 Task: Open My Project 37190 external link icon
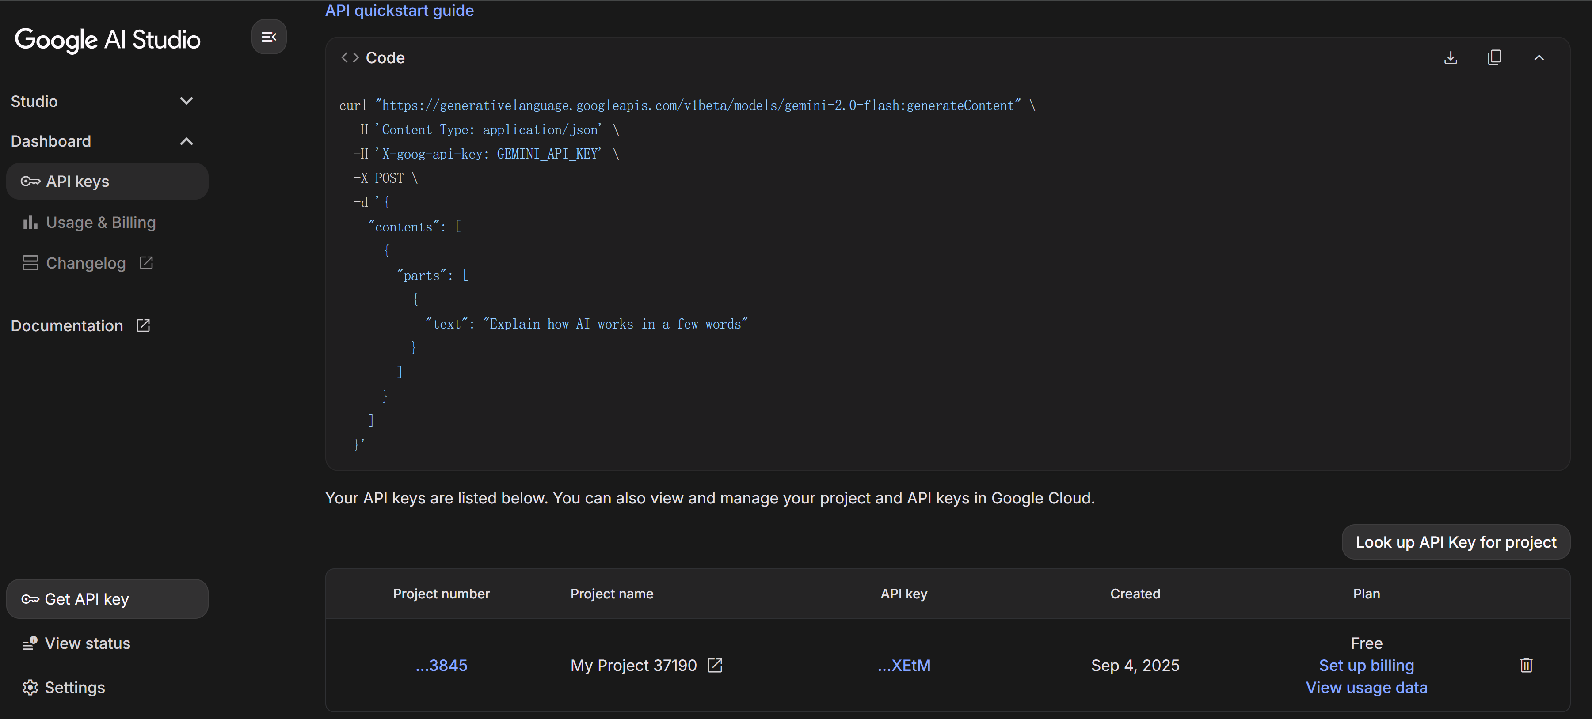pyautogui.click(x=715, y=665)
